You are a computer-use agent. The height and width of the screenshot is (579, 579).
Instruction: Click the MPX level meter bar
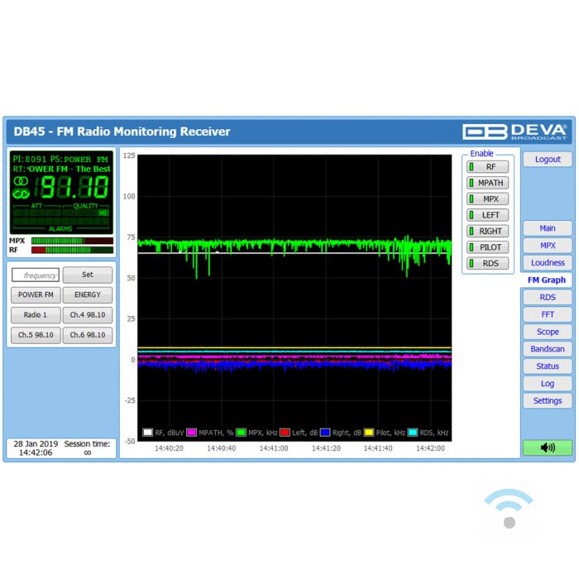(72, 241)
